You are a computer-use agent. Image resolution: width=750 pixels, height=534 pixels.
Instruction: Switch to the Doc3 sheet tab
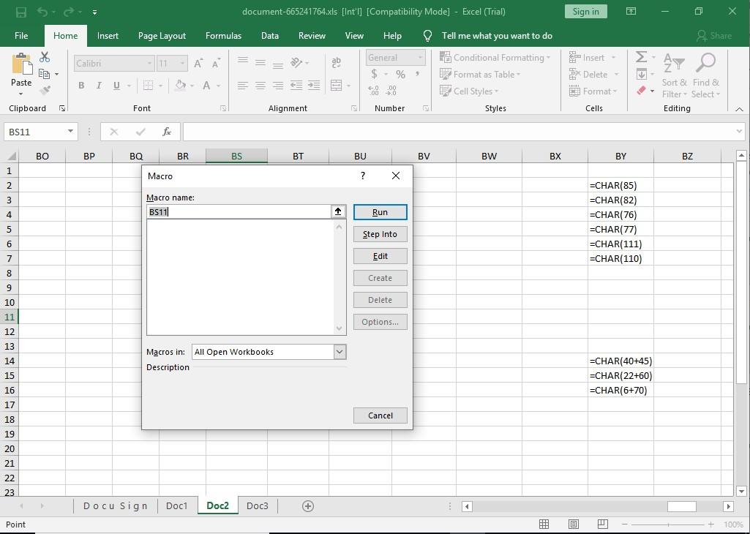point(258,506)
